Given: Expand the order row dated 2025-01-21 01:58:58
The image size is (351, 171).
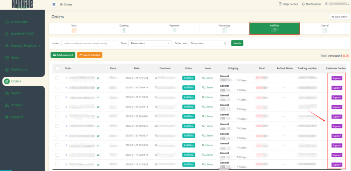Looking at the screenshot, I should (66, 97).
